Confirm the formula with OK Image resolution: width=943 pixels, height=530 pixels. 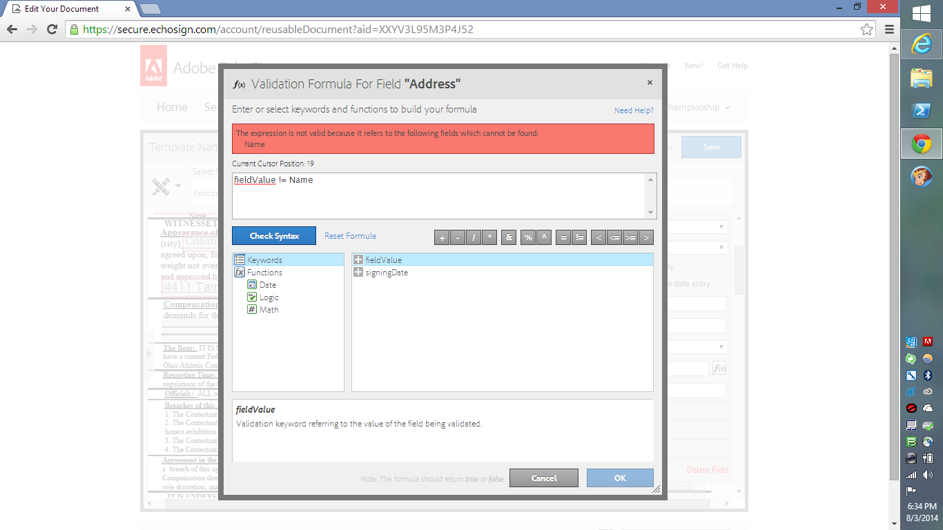[x=620, y=478]
